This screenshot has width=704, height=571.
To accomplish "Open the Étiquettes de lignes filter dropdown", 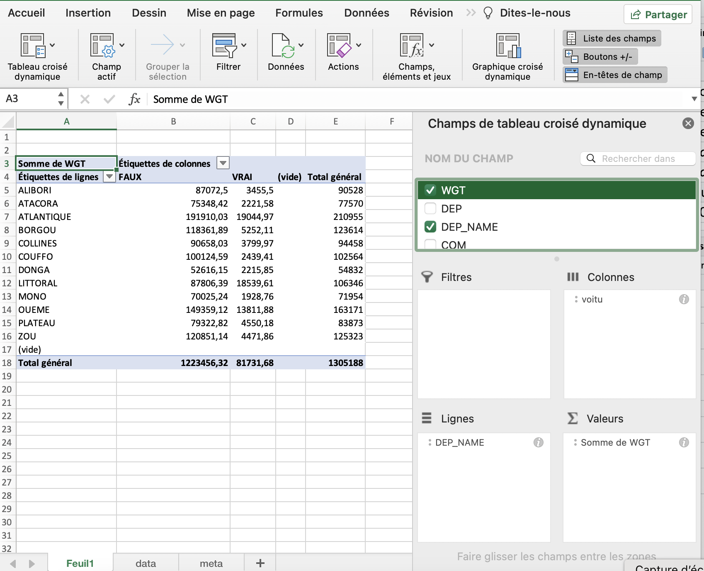I will [x=109, y=177].
